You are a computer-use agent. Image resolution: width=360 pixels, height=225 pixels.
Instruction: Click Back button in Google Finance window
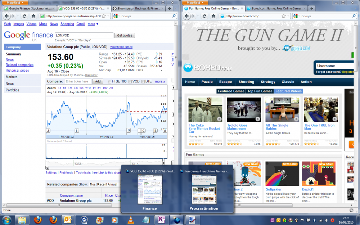click(6, 16)
